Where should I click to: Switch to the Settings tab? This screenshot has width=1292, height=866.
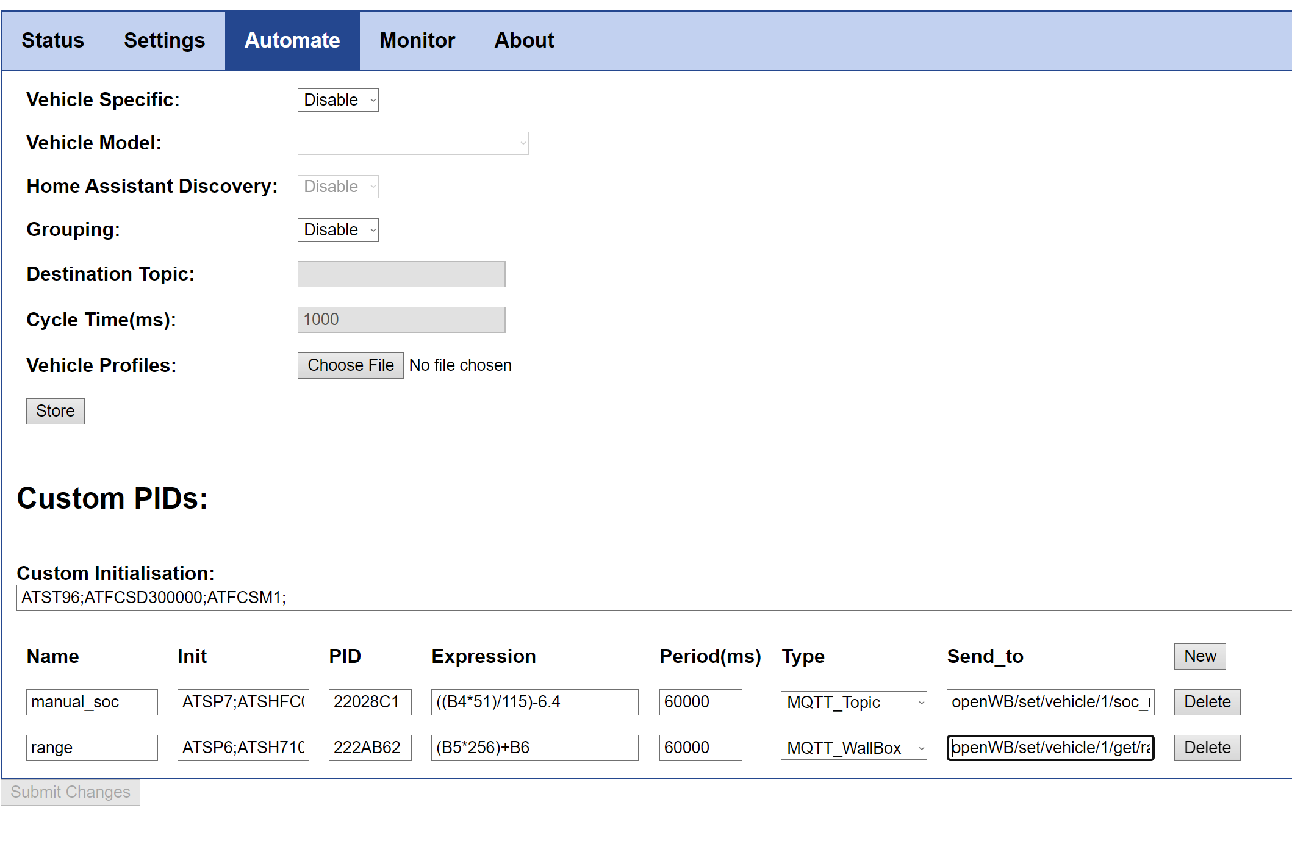coord(164,40)
